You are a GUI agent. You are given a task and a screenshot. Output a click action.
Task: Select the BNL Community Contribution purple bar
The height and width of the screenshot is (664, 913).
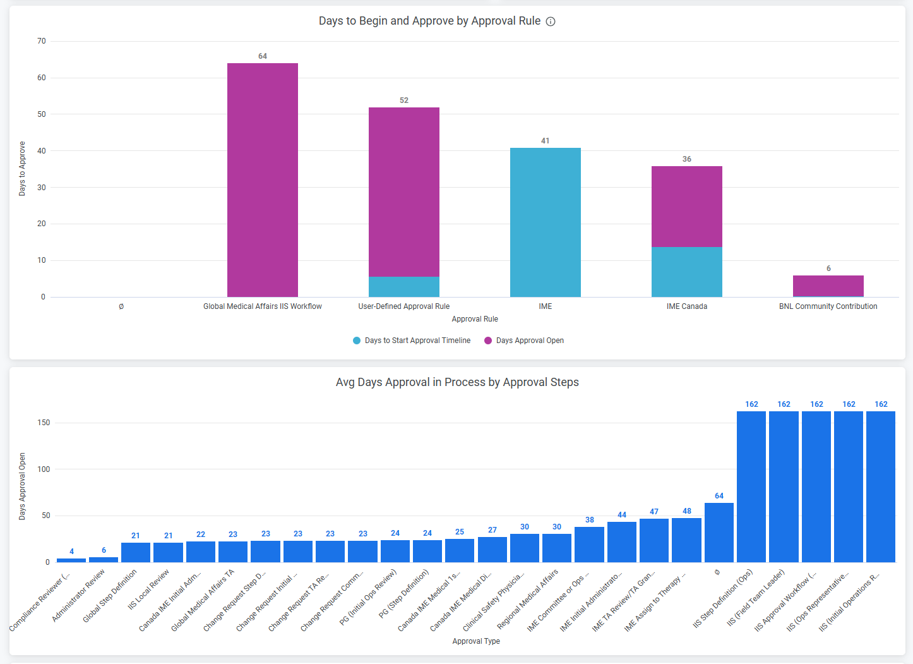pos(828,286)
